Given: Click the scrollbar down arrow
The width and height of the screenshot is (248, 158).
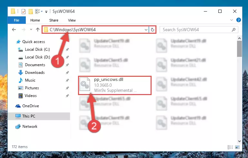Looking at the screenshot, I should tap(239, 141).
